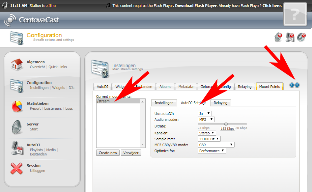Open the Luisteraars link
Viewport: 312px width, 192px height.
(x=53, y=108)
